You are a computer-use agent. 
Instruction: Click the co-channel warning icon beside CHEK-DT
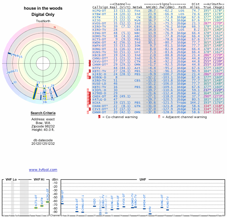90,96
